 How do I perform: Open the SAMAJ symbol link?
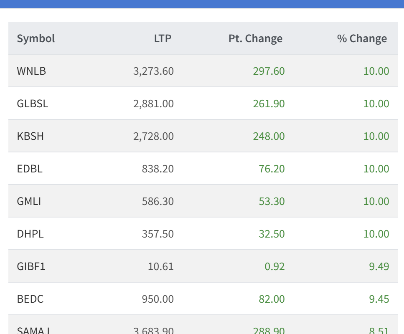point(33,330)
